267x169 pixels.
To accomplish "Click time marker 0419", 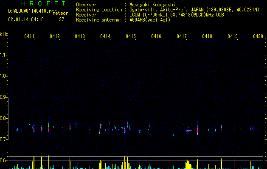I will point(233,36).
